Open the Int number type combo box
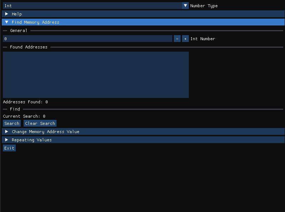The image size is (285, 212). (x=92, y=6)
